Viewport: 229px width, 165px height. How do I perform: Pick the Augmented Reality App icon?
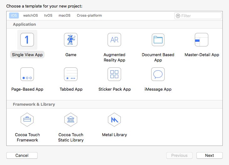click(x=114, y=40)
